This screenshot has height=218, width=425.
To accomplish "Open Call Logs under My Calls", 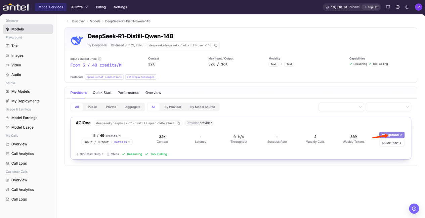I will [28, 163].
